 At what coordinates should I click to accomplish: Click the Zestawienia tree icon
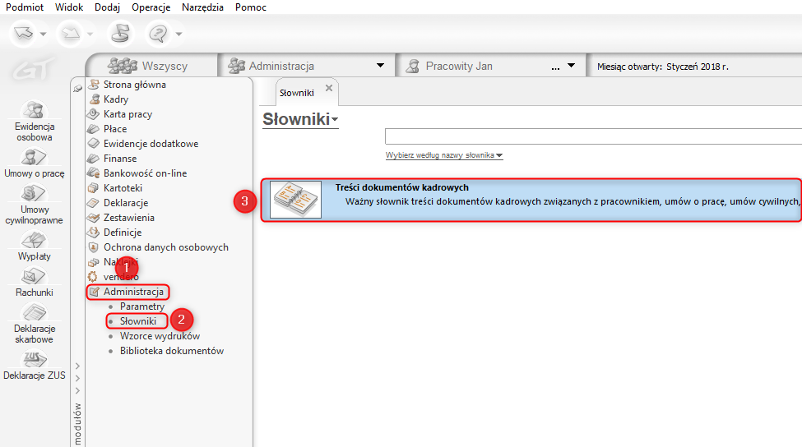[94, 218]
